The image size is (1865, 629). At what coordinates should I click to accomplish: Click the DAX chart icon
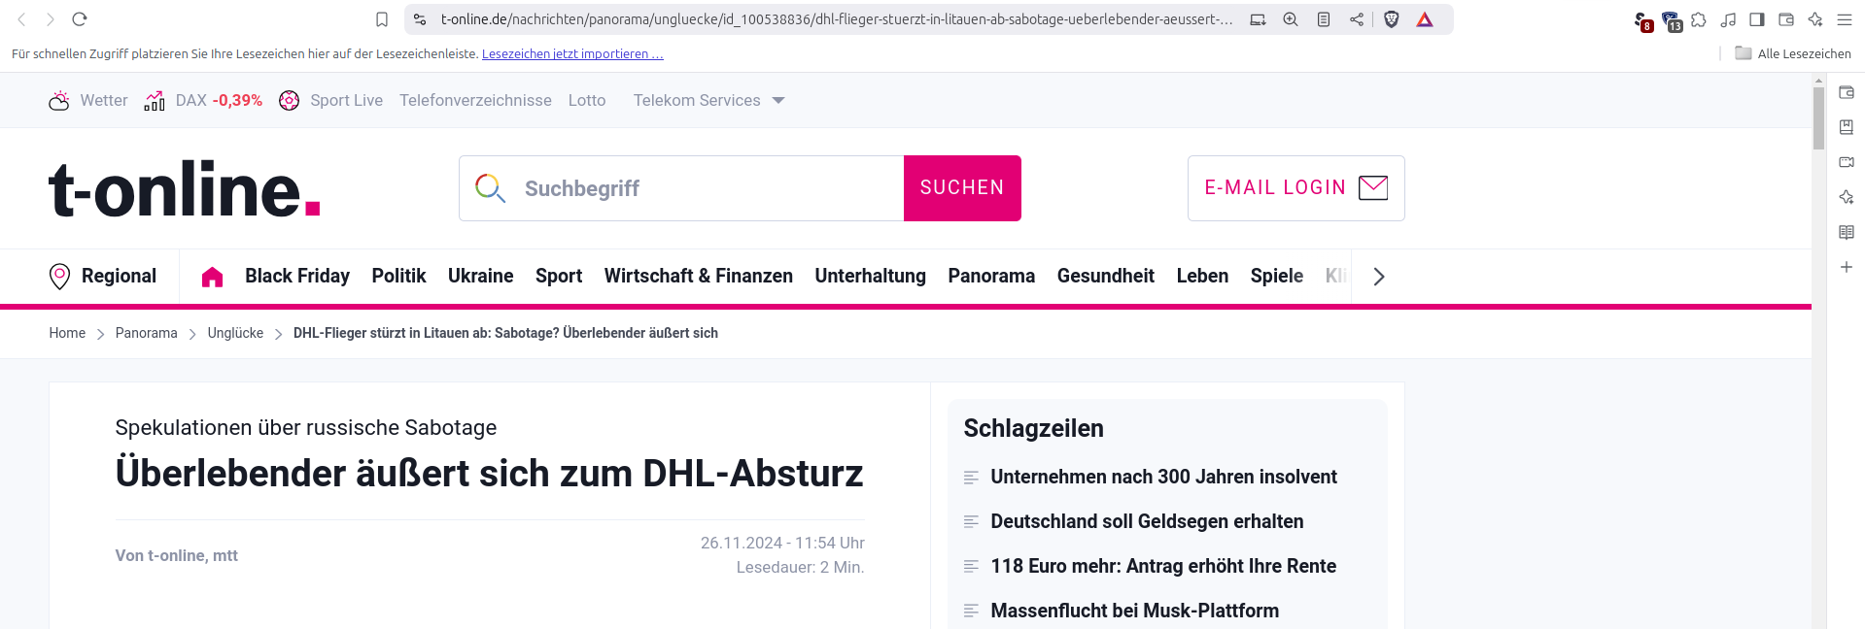pyautogui.click(x=155, y=100)
